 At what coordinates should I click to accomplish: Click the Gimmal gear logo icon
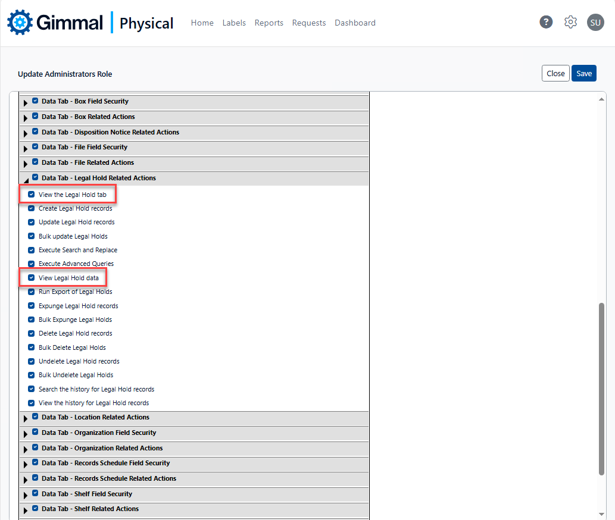pyautogui.click(x=20, y=23)
